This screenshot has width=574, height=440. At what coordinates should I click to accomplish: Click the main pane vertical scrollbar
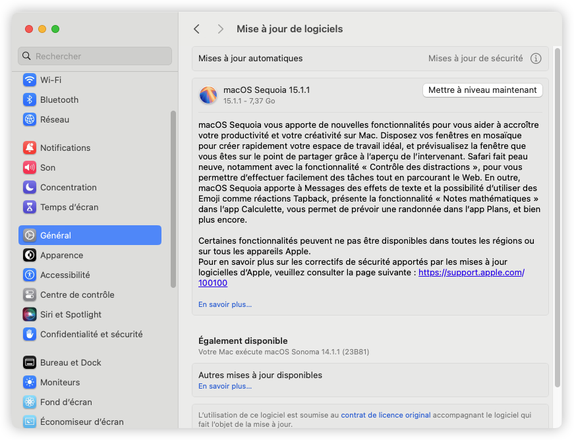558,217
